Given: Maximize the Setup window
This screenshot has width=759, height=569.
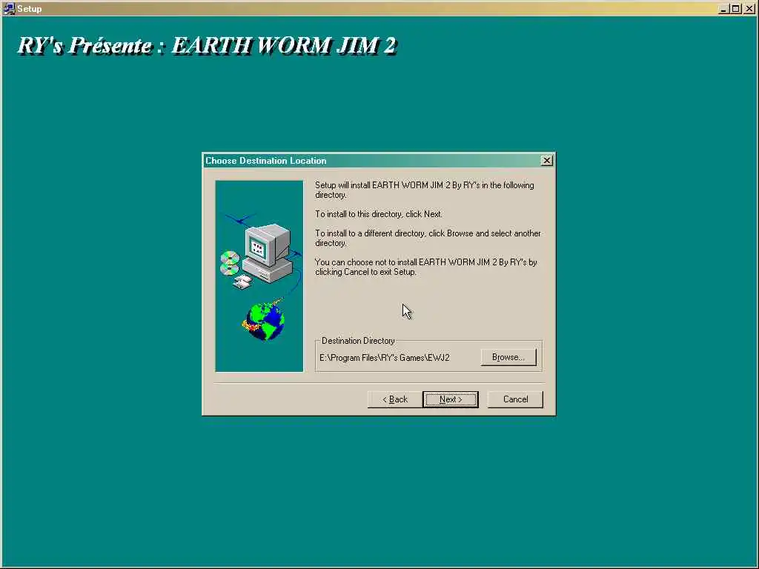Looking at the screenshot, I should coord(735,9).
